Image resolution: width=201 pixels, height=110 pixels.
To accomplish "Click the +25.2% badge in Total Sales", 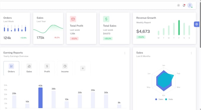I will pos(108,39).
